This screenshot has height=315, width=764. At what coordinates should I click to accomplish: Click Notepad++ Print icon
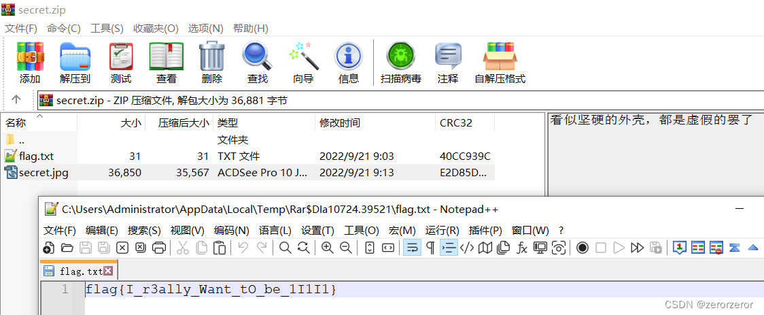159,248
